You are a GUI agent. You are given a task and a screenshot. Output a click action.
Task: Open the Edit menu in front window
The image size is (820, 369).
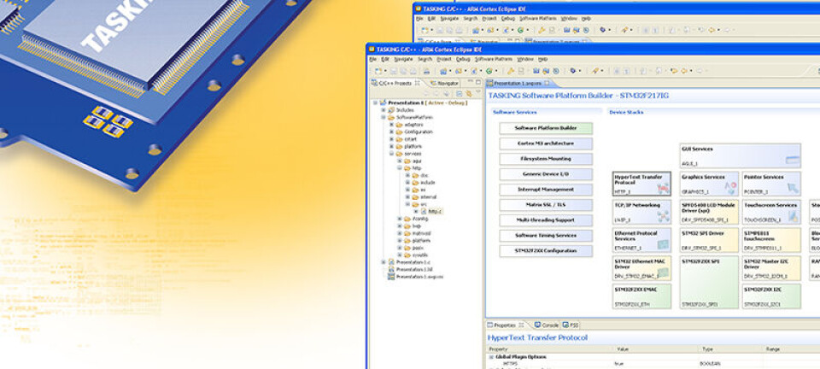tap(386, 60)
